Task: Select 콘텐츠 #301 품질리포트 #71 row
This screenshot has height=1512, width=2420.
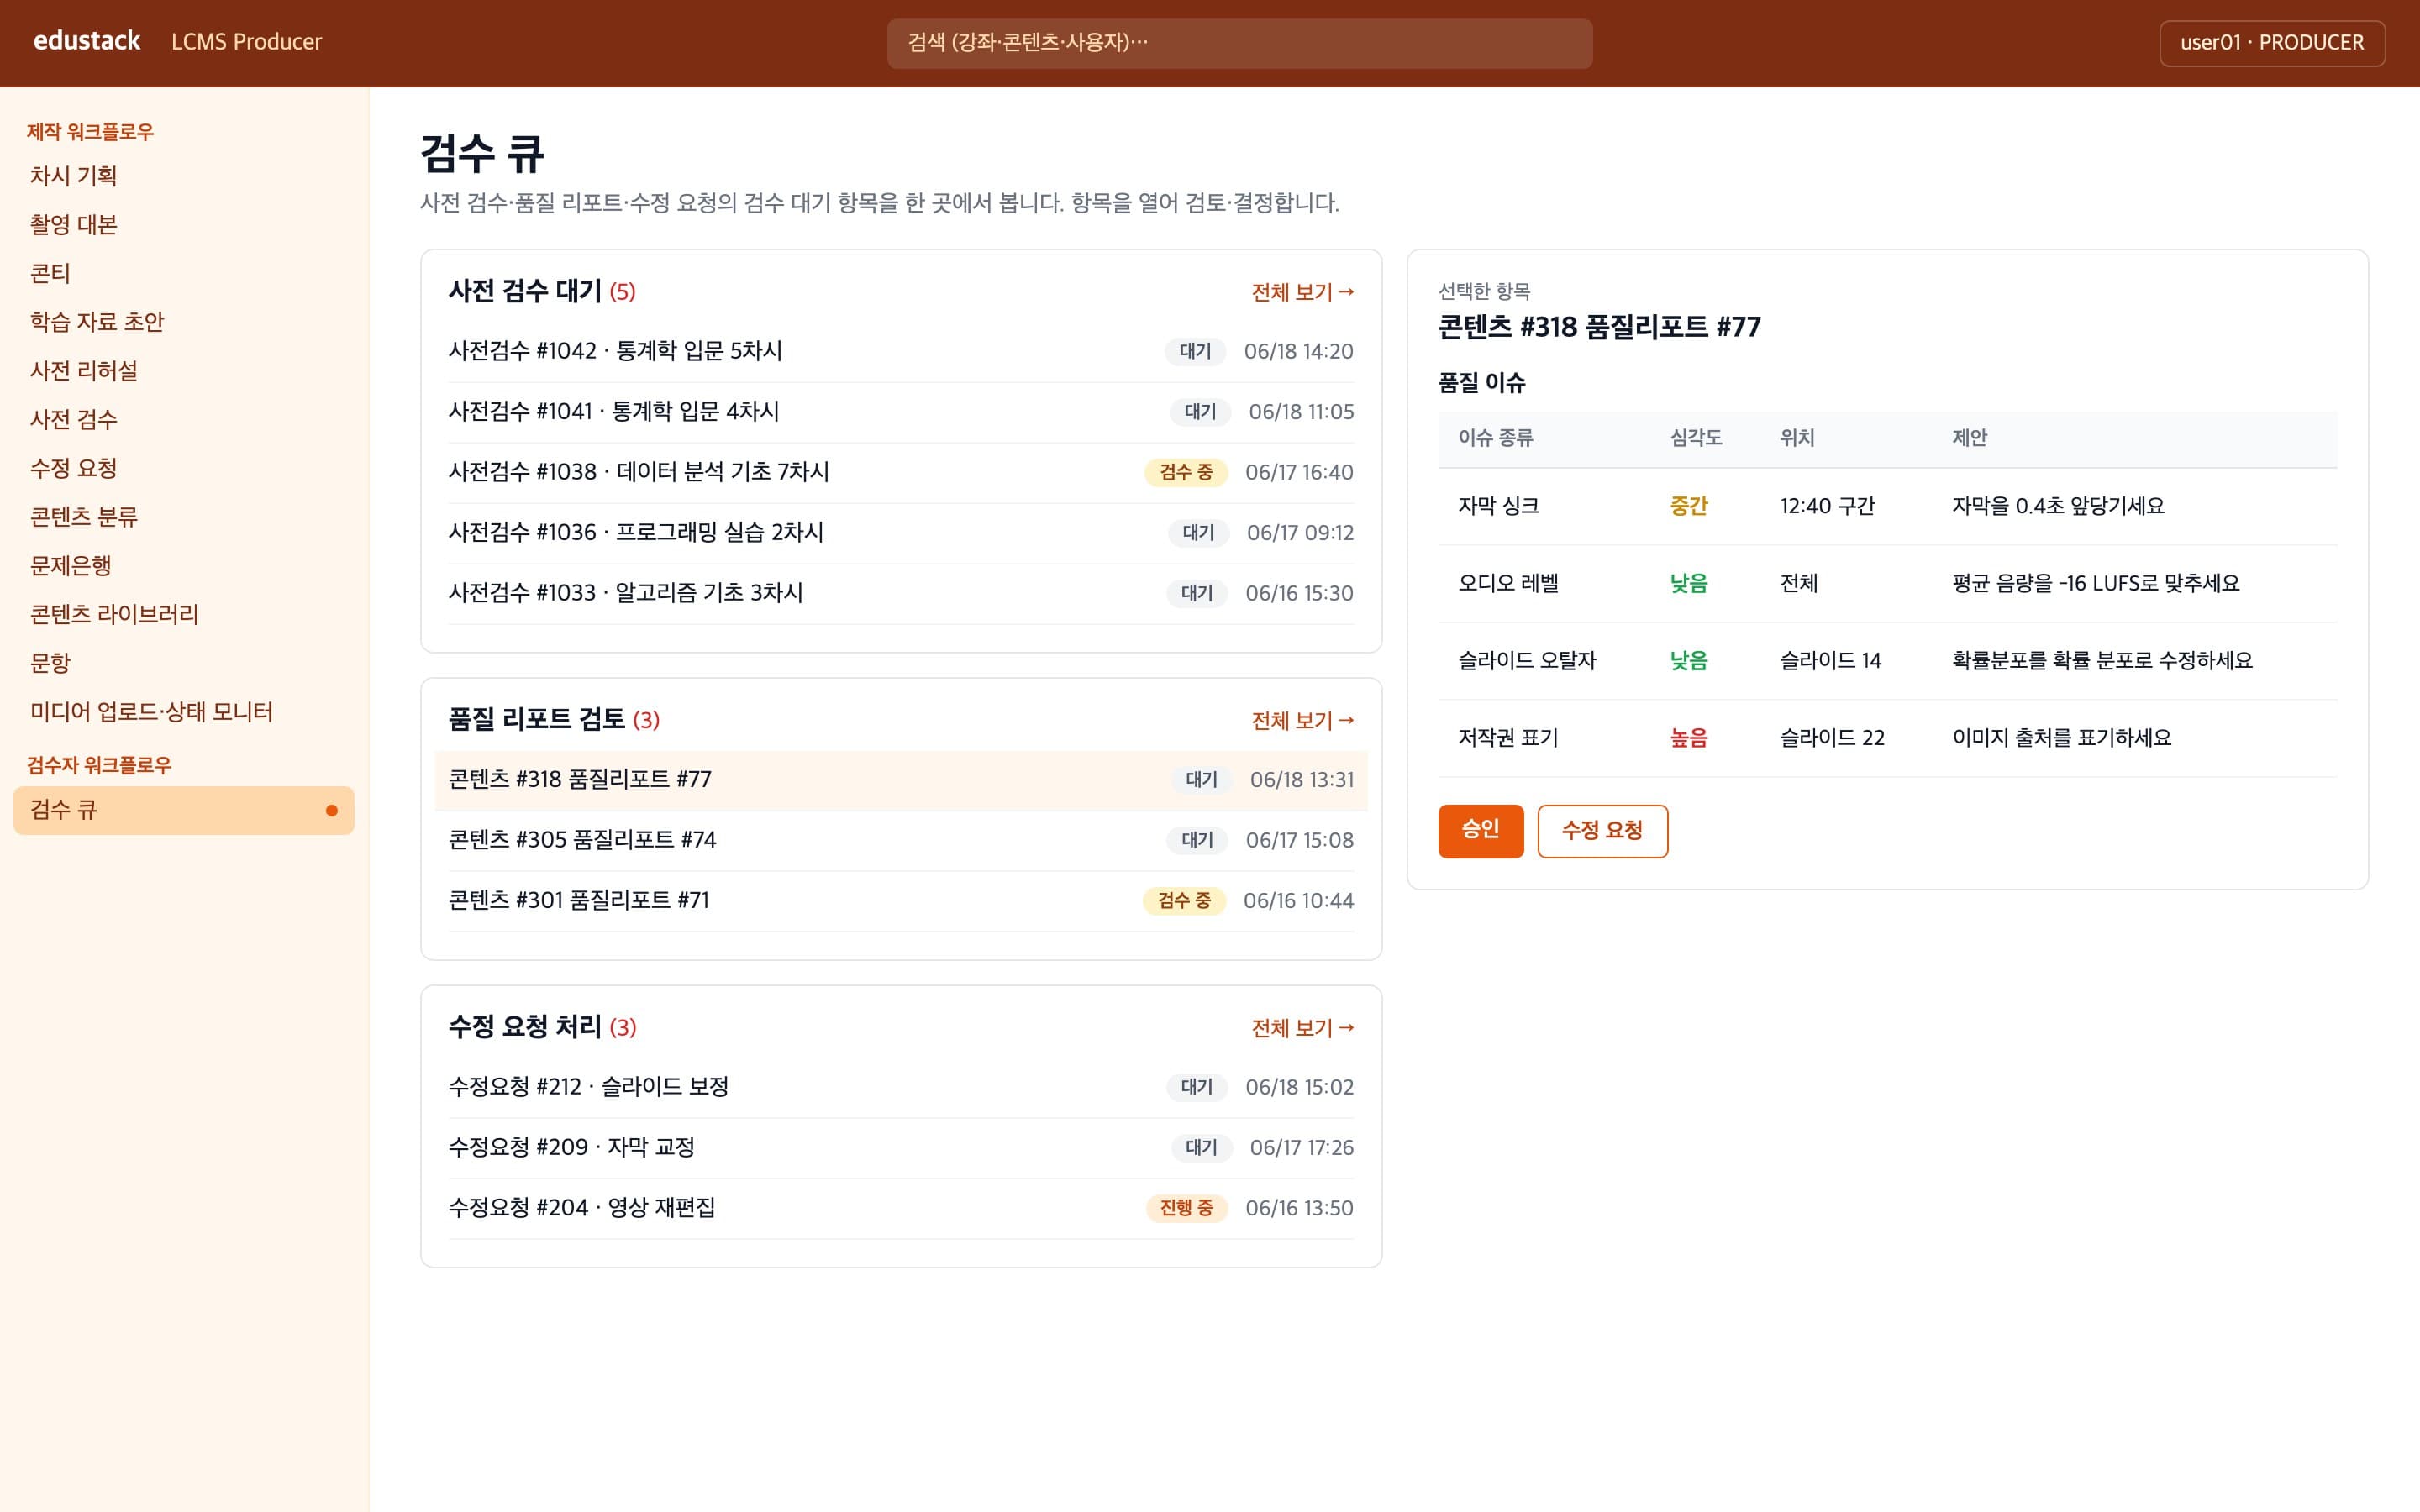Action: (x=901, y=901)
